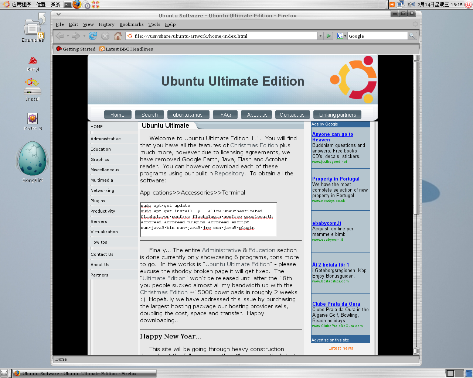Click the vertical scrollbar thumb
This screenshot has height=378, width=473.
416,137
